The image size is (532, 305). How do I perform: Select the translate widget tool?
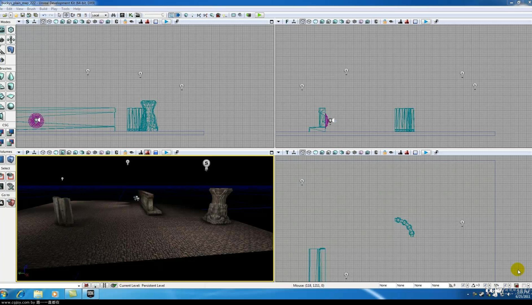click(66, 15)
